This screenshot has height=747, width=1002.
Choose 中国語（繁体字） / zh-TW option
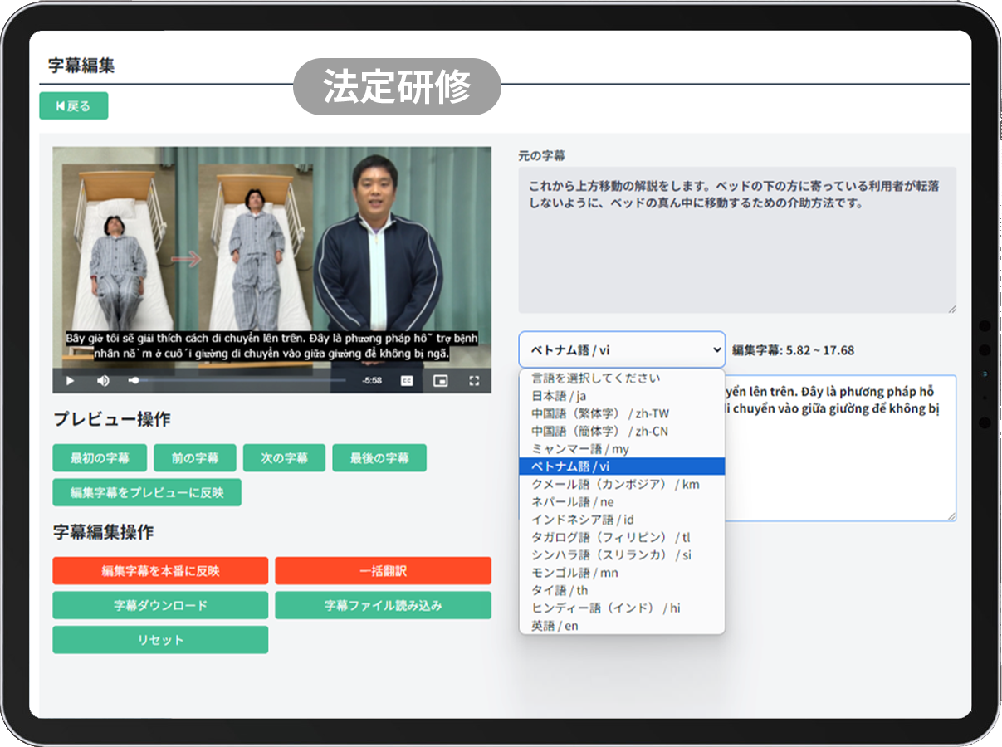(622, 413)
